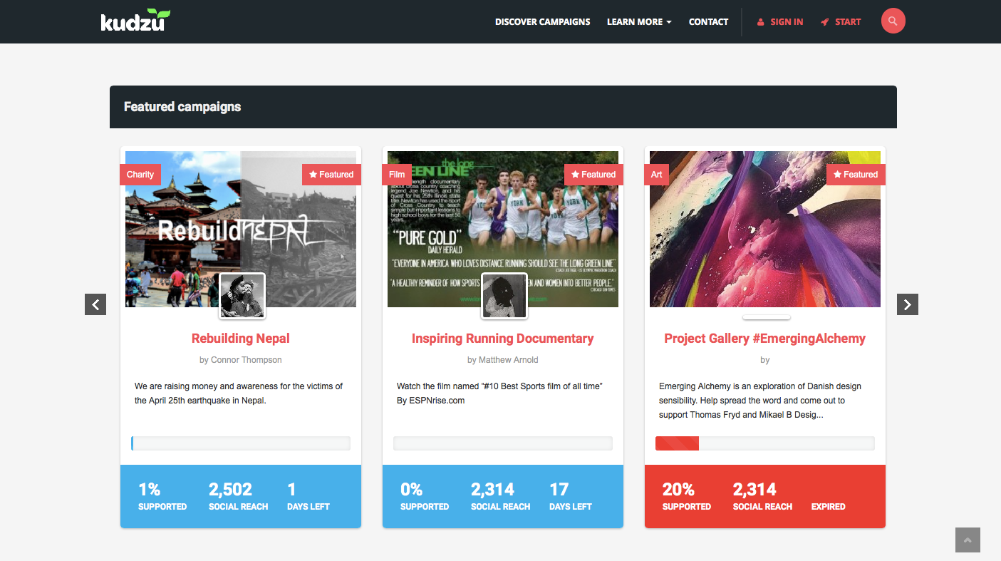The height and width of the screenshot is (561, 1001).
Task: Click '20% SUPPORTED' on art card
Action: [x=687, y=497]
